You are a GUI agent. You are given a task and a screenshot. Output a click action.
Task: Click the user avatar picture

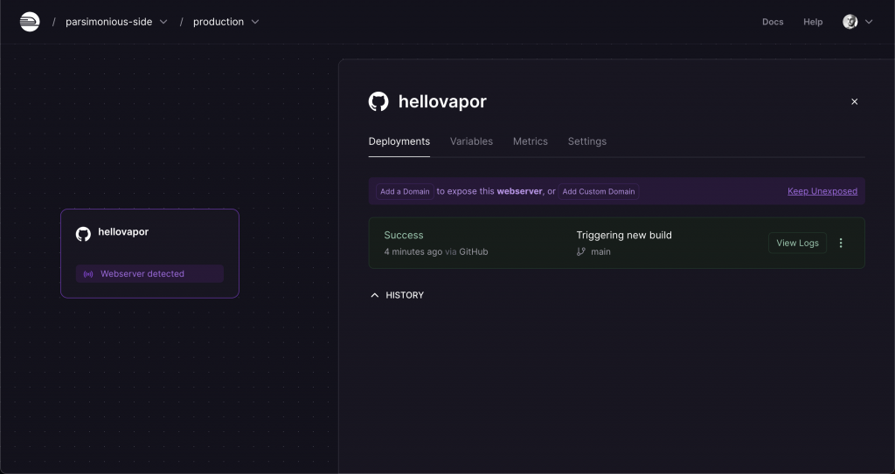[850, 22]
